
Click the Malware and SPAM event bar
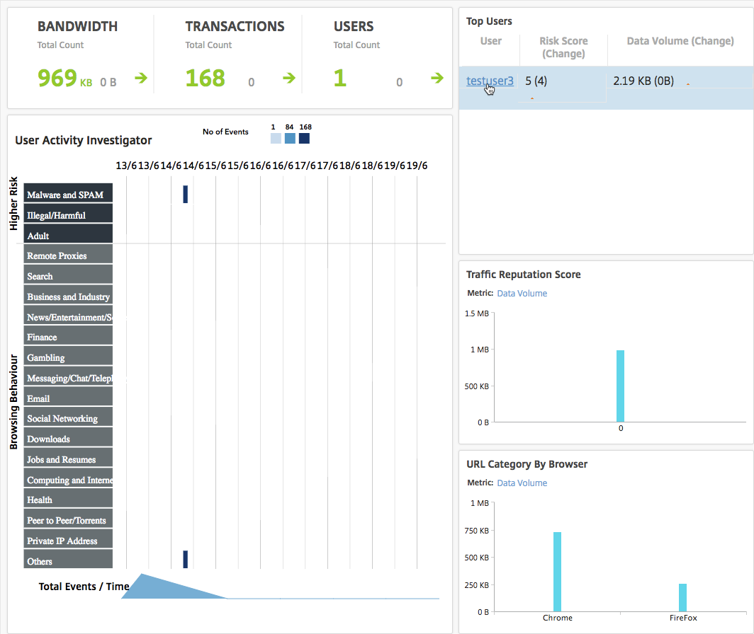click(186, 195)
